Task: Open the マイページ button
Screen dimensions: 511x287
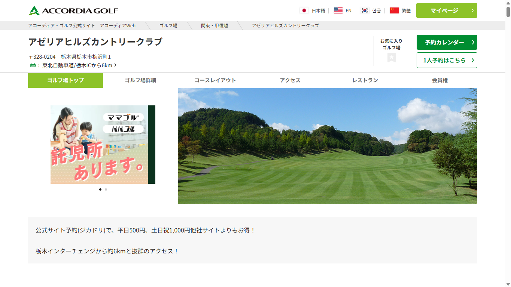Action: click(447, 10)
